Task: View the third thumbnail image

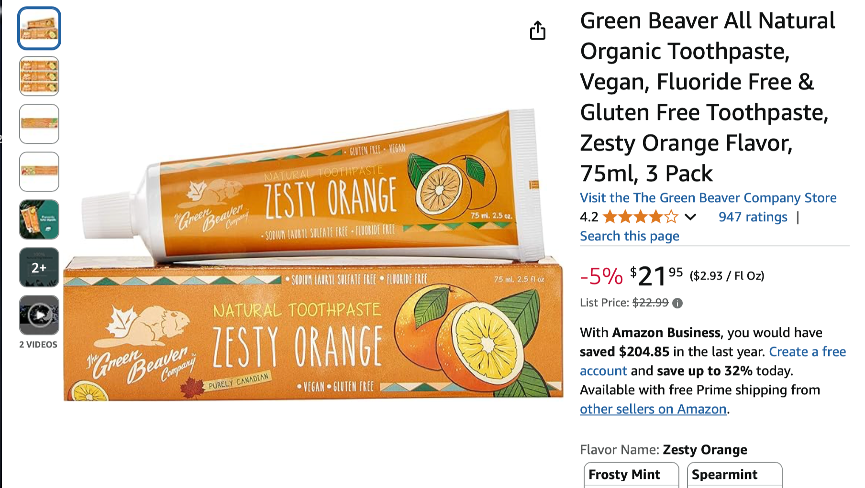Action: coord(39,124)
